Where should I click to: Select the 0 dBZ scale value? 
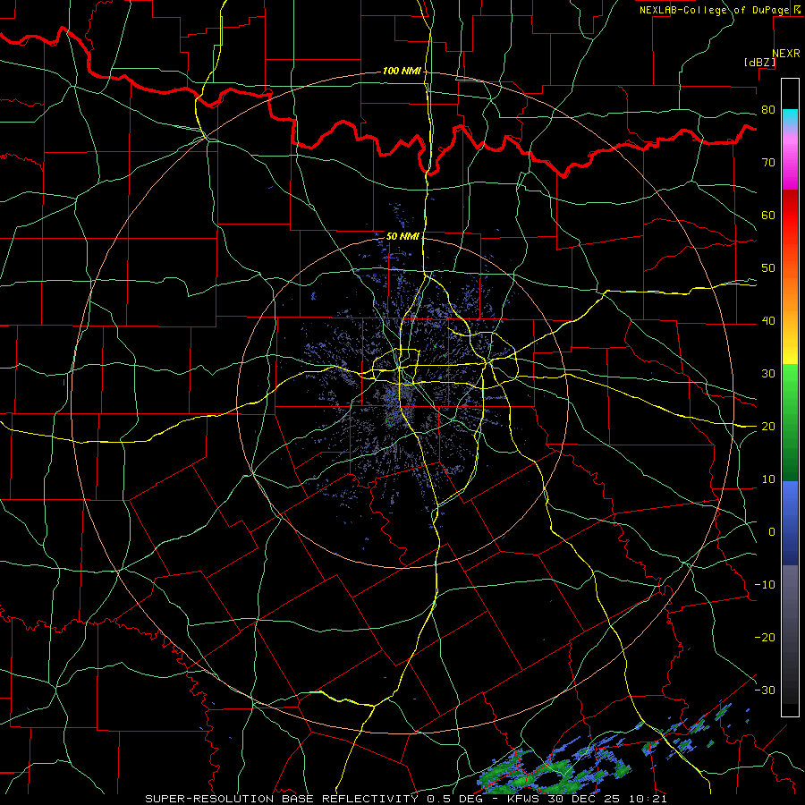772,532
